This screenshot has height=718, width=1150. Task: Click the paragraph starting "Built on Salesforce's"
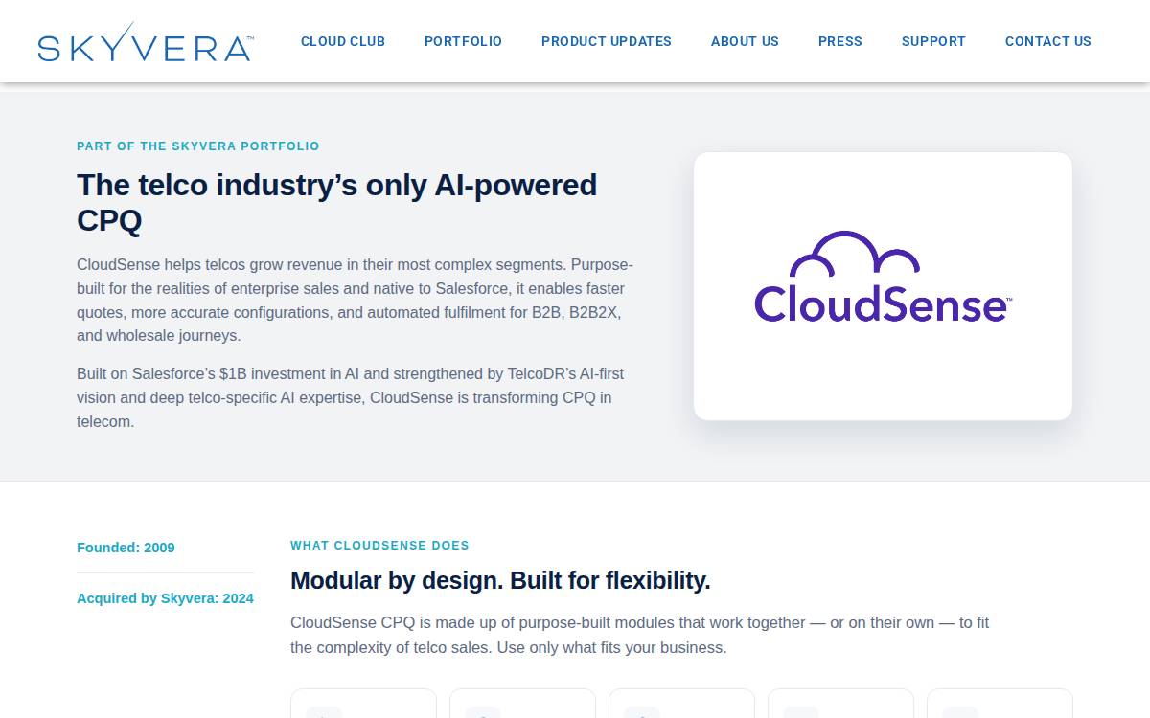click(351, 397)
